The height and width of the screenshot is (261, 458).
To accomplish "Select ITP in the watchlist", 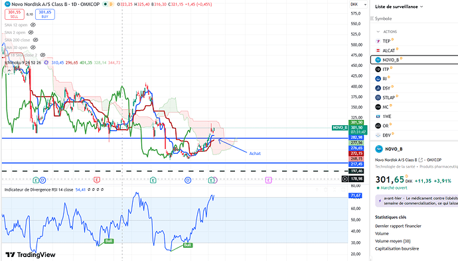I will [x=414, y=69].
